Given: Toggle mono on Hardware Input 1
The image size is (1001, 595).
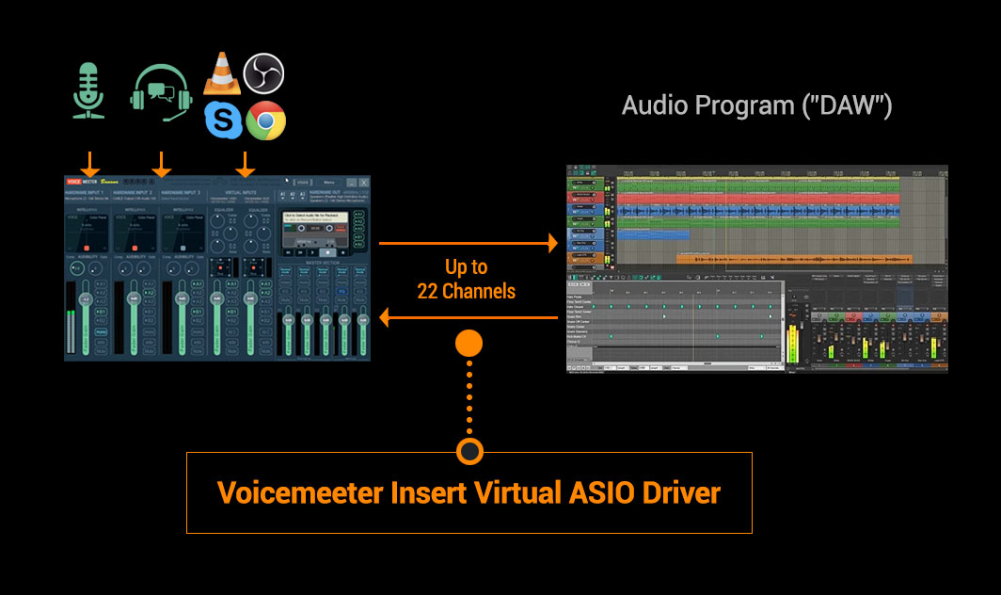Looking at the screenshot, I should (101, 332).
